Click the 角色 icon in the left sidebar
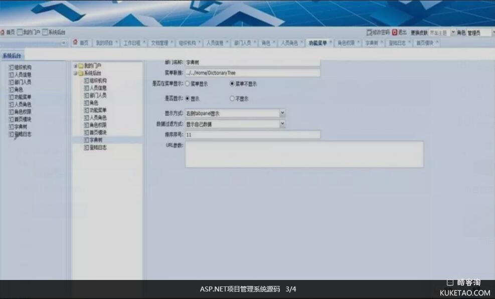495x299 pixels. (11, 90)
